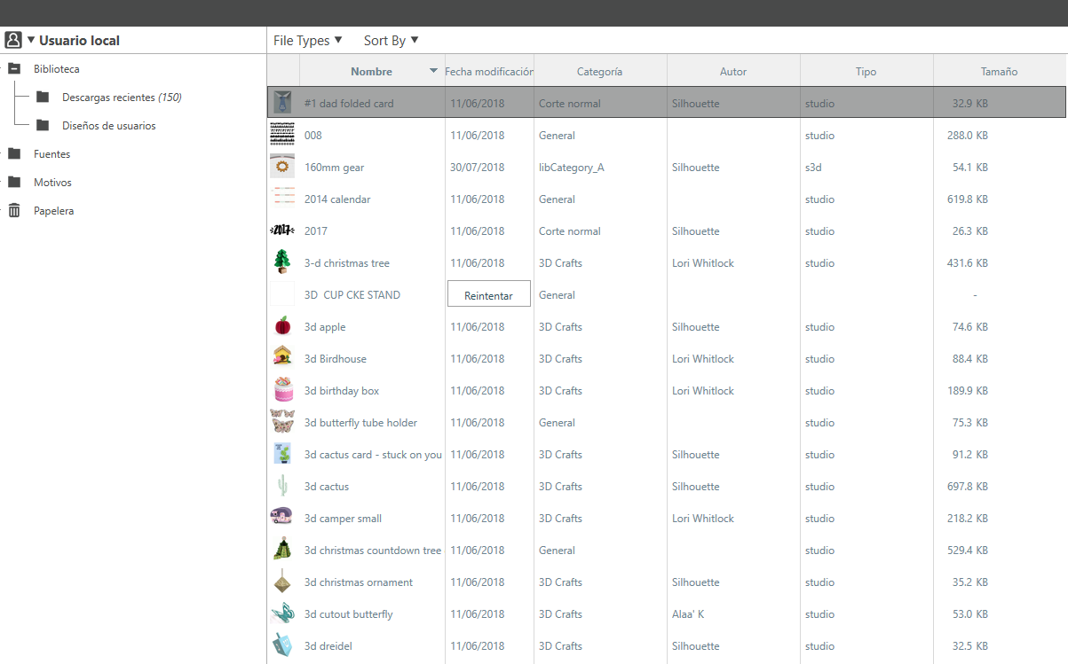The width and height of the screenshot is (1068, 664).
Task: Expand the Usuario local dropdown arrow
Action: [x=31, y=41]
